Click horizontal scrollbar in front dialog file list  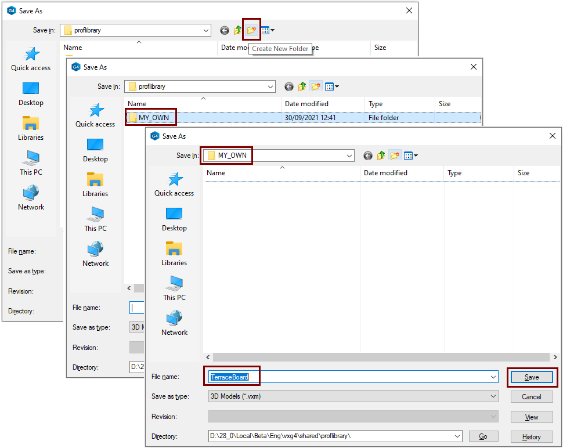[x=381, y=357]
